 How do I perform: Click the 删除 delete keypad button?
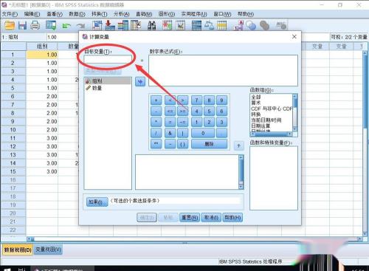click(209, 144)
